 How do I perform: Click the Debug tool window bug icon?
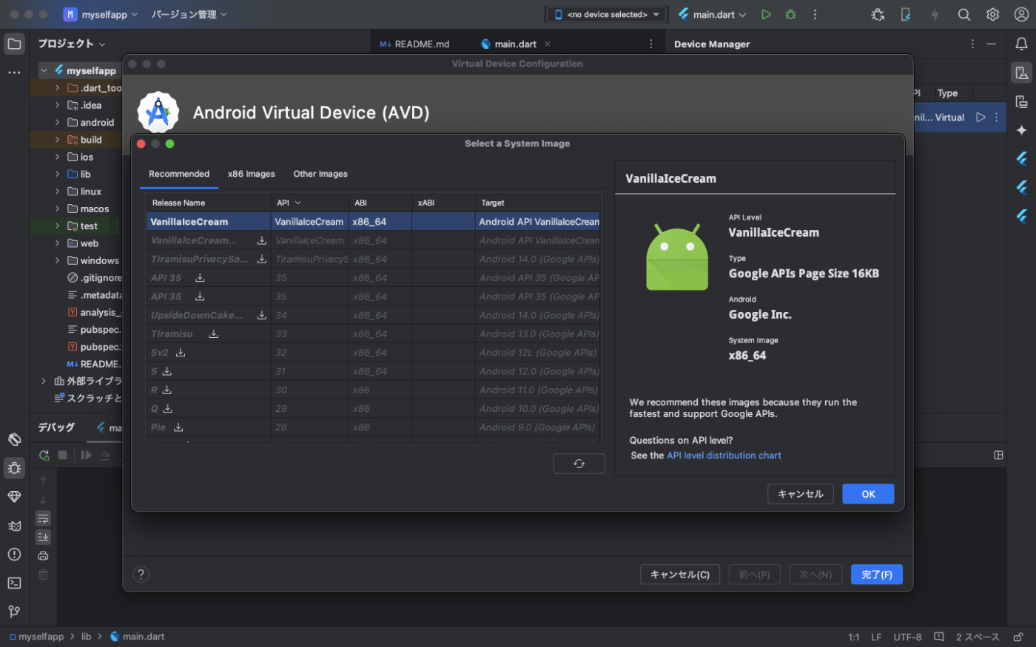(14, 468)
